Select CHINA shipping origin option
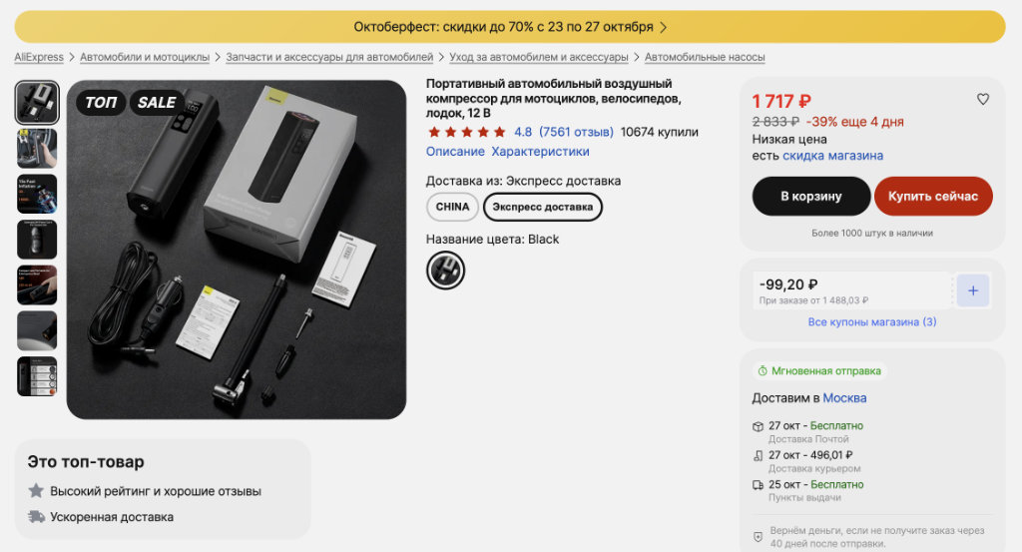This screenshot has height=552, width=1022. 452,207
